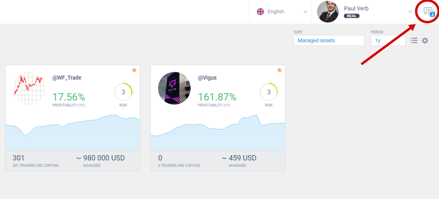Click the WF_Trade profitability area chart
The width and height of the screenshot is (439, 199).
(x=72, y=135)
